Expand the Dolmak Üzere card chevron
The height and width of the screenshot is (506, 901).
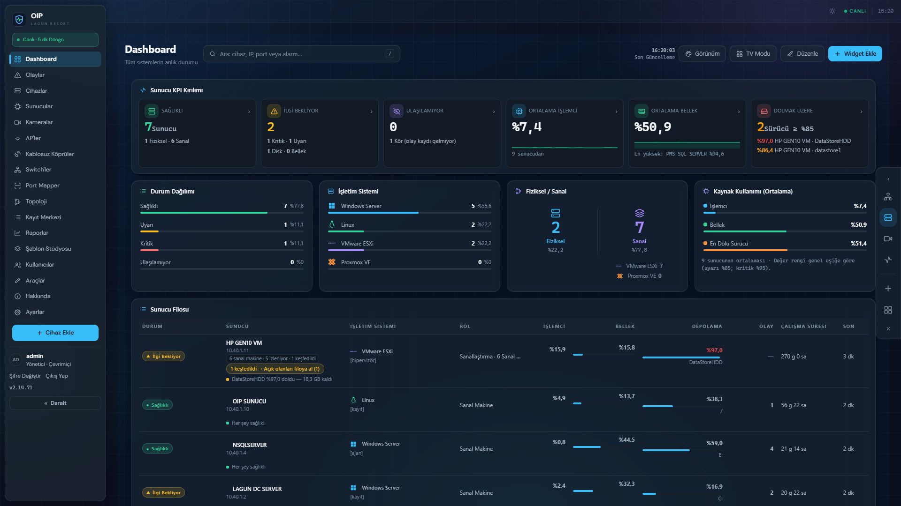pyautogui.click(x=861, y=112)
